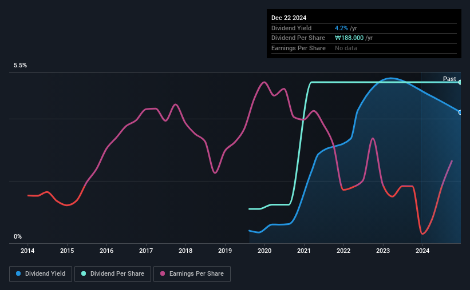Click the 2019 x-axis label
Viewport: 470px width, 290px height.
pos(225,251)
